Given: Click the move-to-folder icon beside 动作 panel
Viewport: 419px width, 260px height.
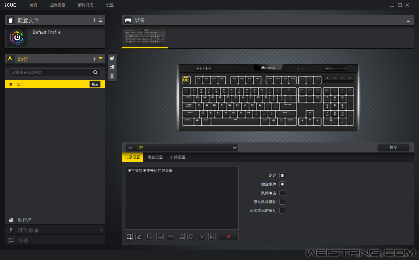Looking at the screenshot, I should click(x=112, y=67).
